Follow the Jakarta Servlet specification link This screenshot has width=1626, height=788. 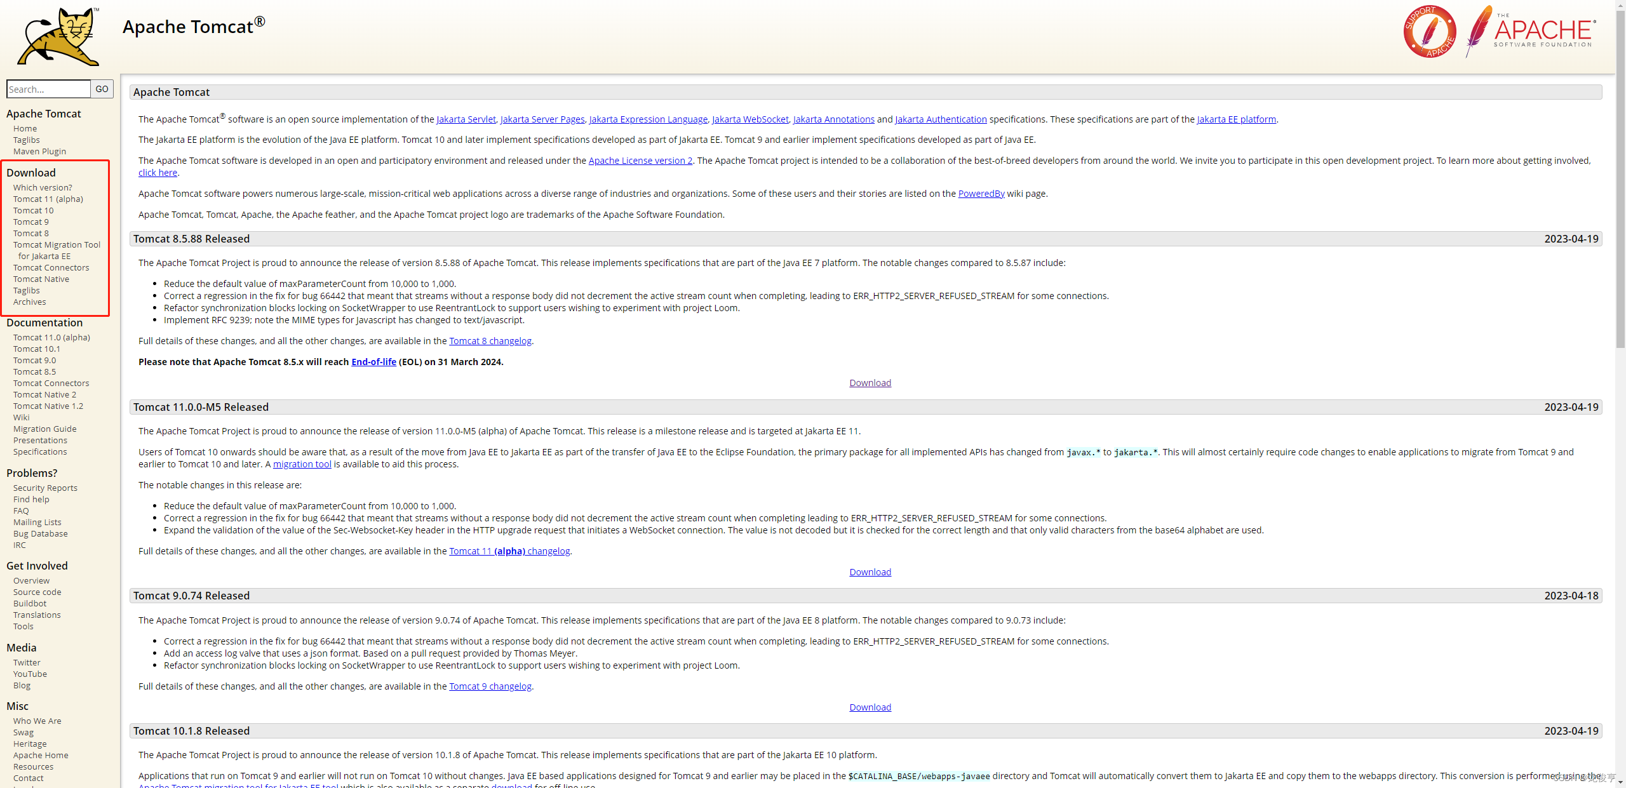466,119
